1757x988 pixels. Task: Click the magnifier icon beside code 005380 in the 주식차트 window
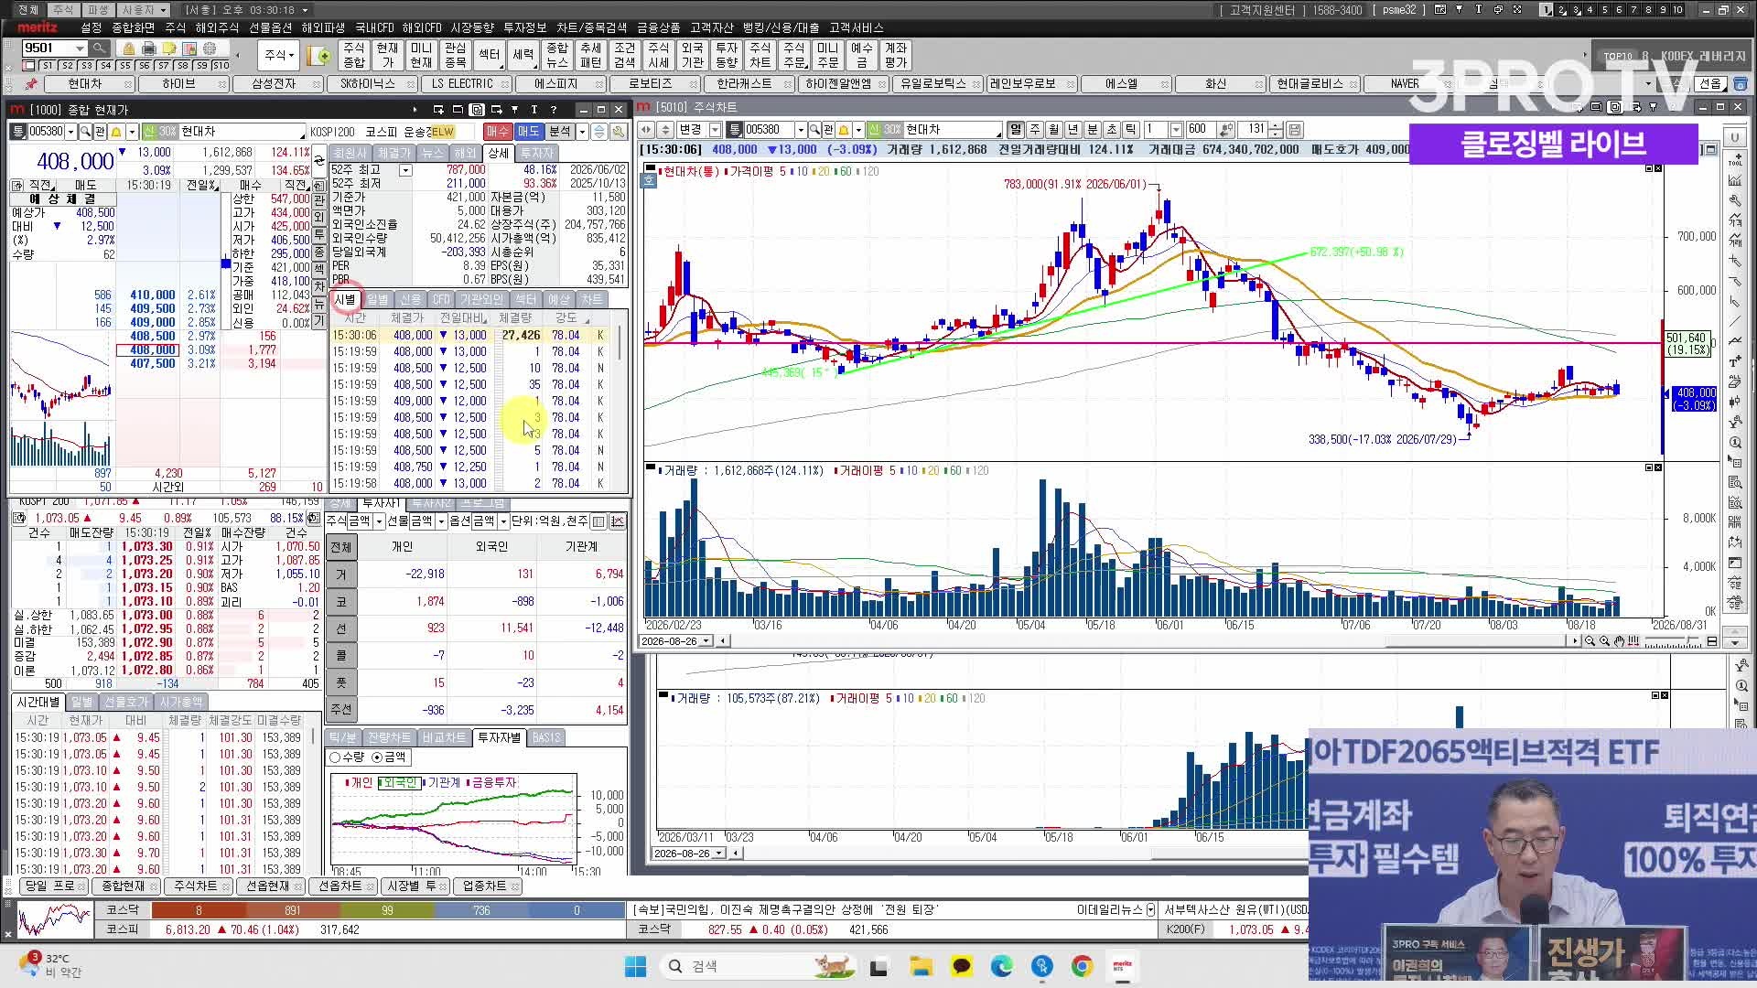814,130
